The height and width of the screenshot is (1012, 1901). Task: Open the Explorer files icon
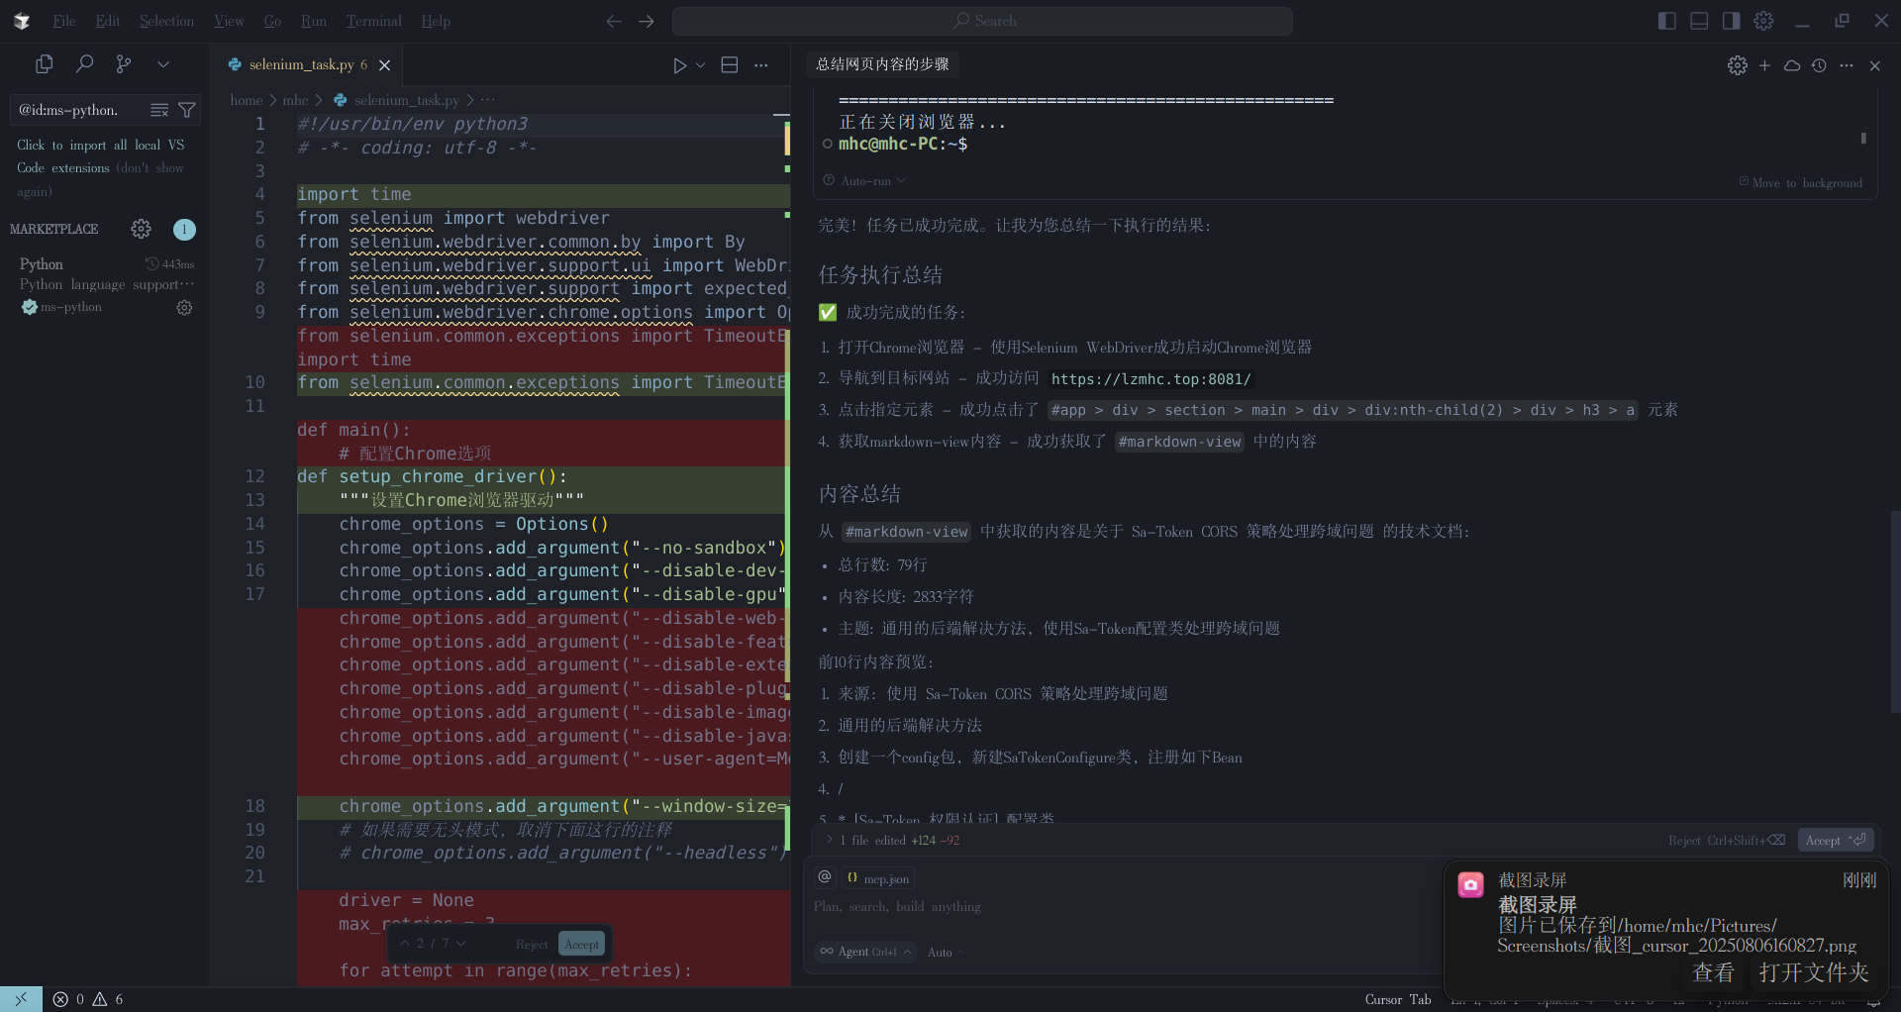coord(44,64)
